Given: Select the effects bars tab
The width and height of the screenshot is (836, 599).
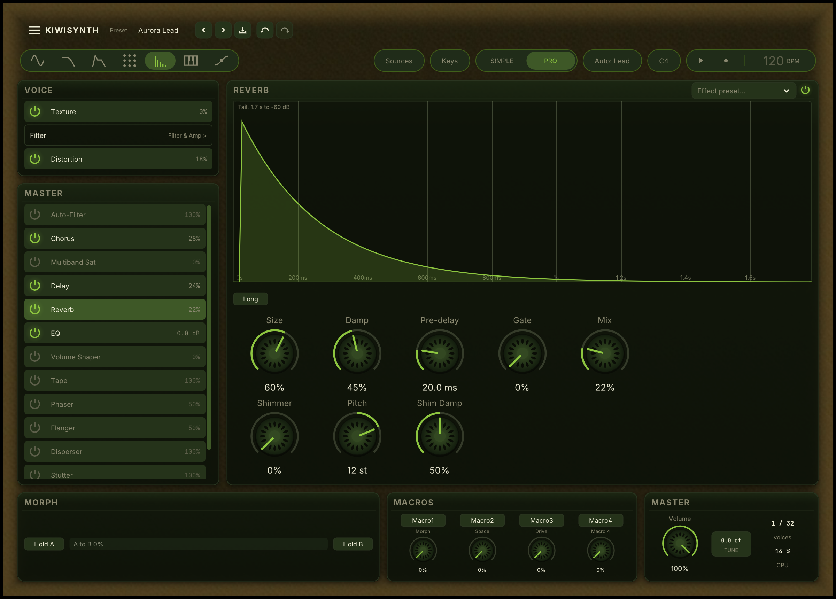Looking at the screenshot, I should coord(160,61).
